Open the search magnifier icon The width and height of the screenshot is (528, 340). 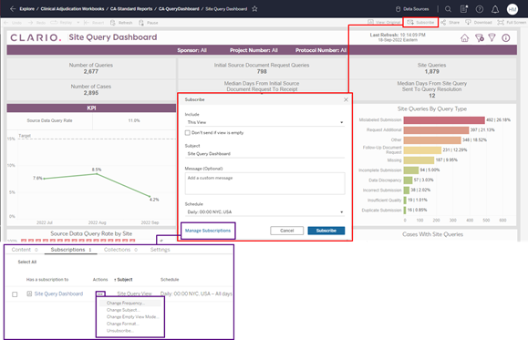[x=448, y=9]
